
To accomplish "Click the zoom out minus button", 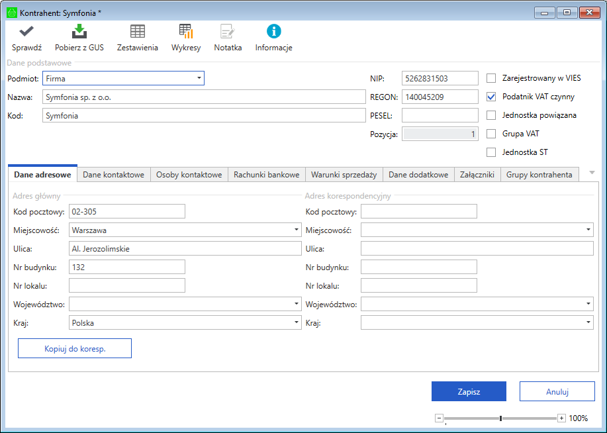I will 439,418.
